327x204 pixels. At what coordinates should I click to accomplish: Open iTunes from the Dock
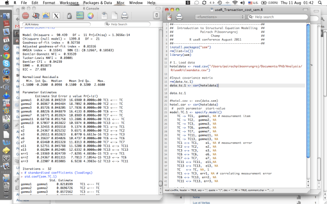6,72
